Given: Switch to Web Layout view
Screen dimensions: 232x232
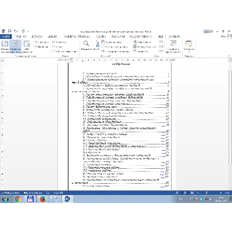Looking at the screenshot, I should [x=27, y=46].
